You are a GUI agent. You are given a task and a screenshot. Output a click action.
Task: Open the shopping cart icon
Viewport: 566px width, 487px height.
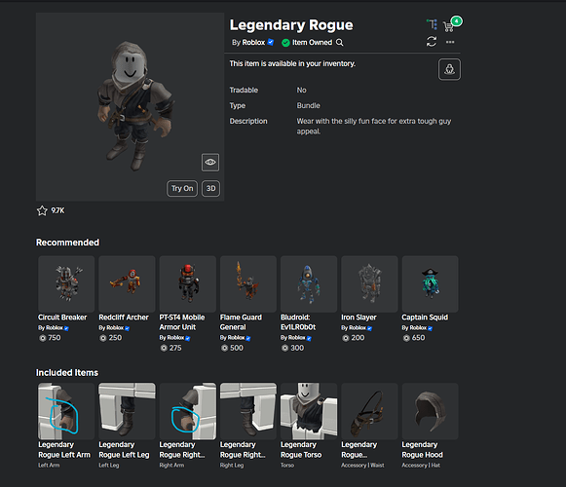coord(448,26)
